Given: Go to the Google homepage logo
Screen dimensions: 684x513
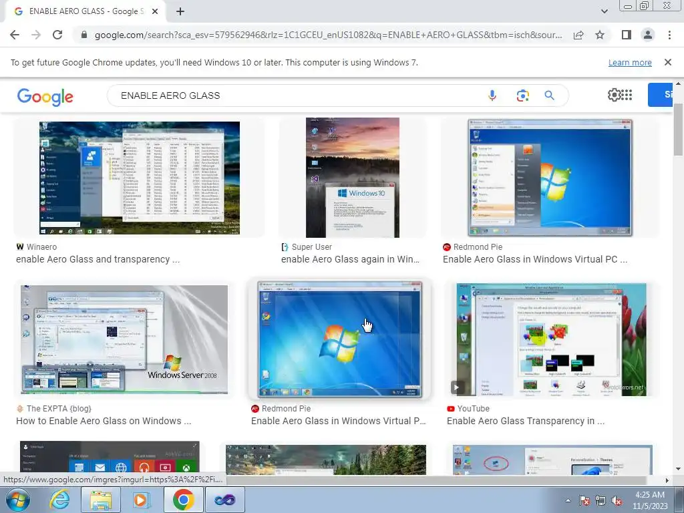Looking at the screenshot, I should pyautogui.click(x=45, y=96).
